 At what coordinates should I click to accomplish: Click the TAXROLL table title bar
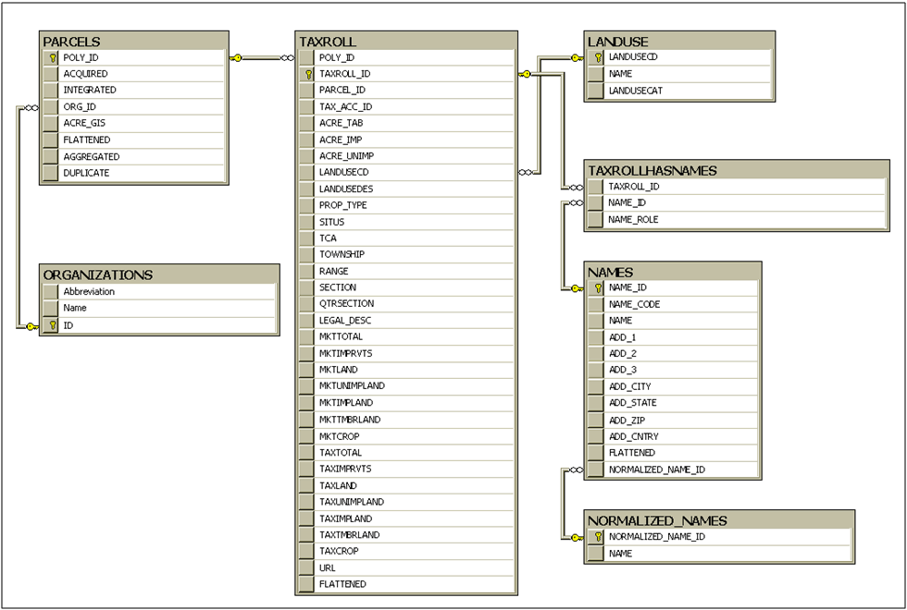click(406, 42)
